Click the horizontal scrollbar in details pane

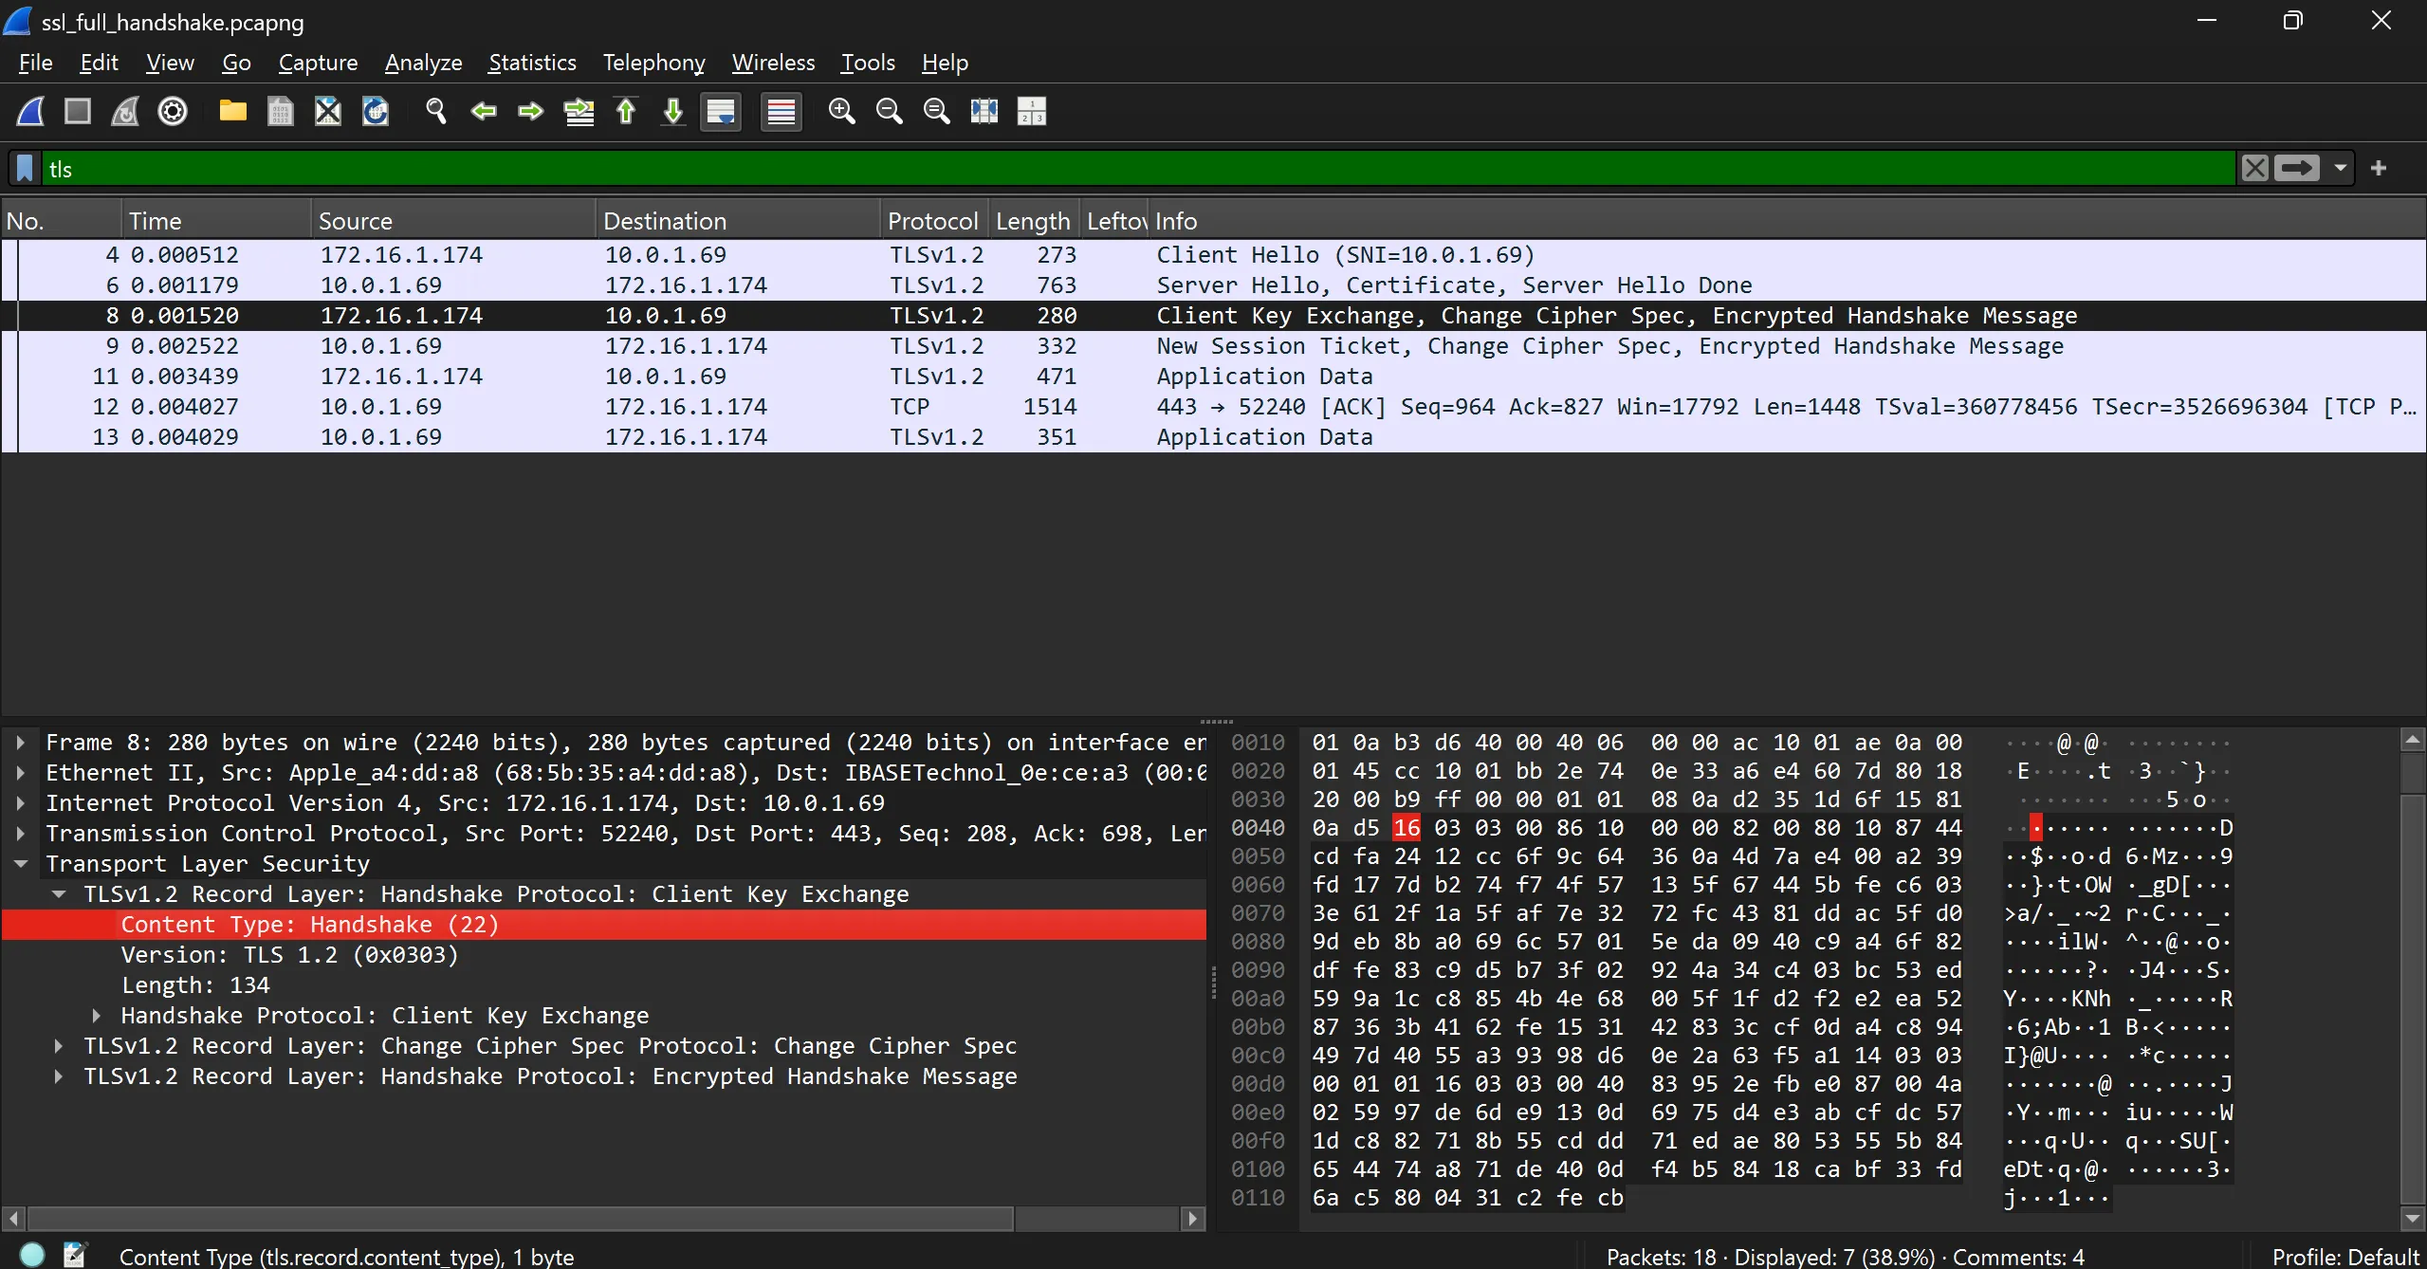(520, 1218)
